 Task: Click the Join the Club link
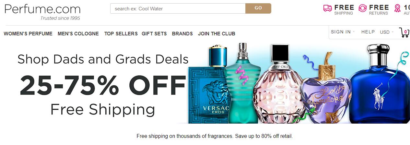click(x=217, y=34)
